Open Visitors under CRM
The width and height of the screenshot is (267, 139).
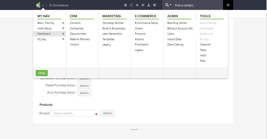pyautogui.click(x=74, y=45)
